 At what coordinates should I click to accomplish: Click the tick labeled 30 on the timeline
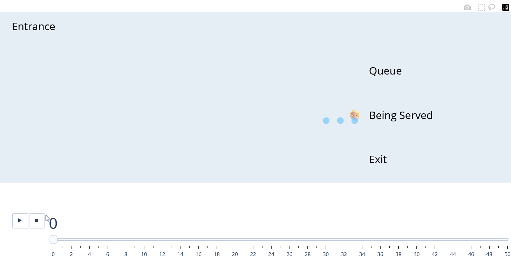coord(326,254)
